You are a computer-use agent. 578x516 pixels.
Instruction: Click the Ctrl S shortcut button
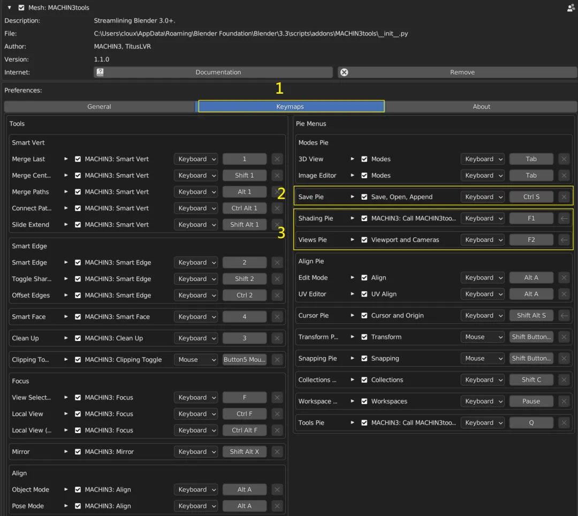coord(531,197)
